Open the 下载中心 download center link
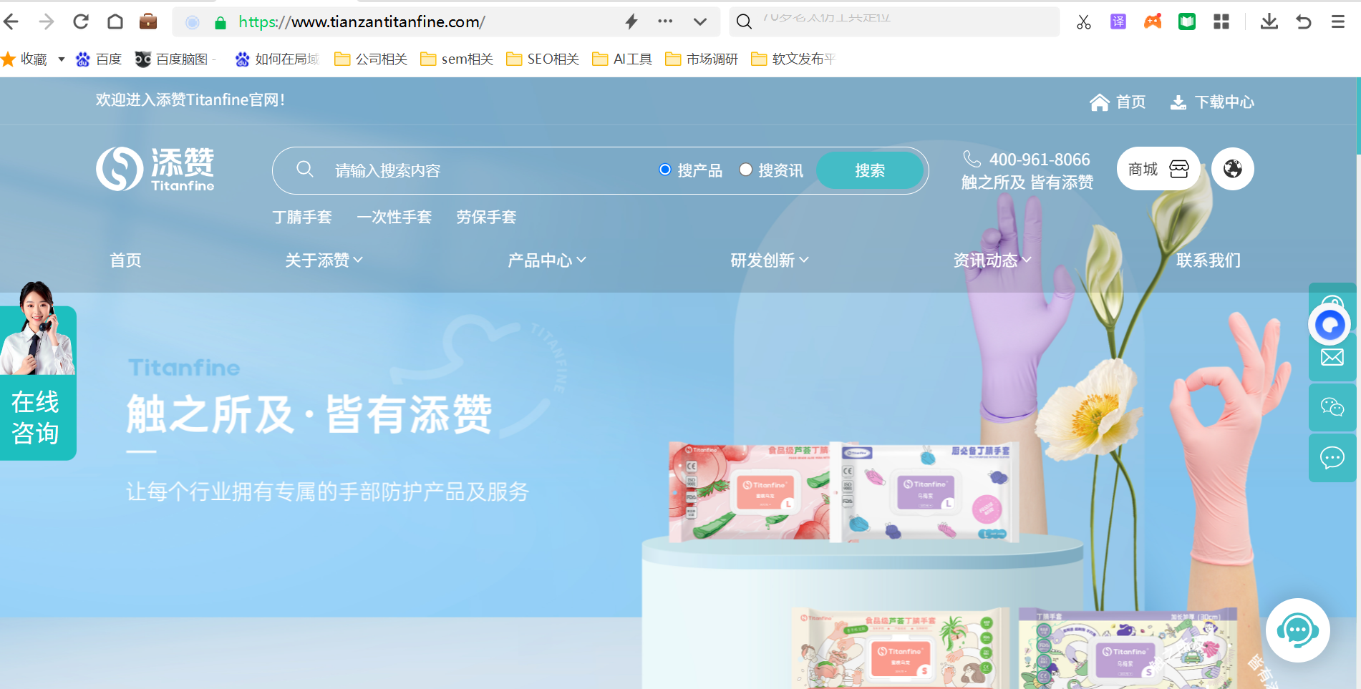The width and height of the screenshot is (1361, 689). tap(1212, 102)
